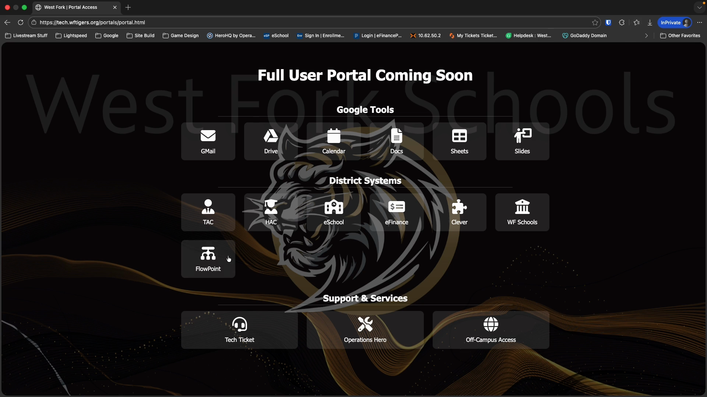The width and height of the screenshot is (707, 397).
Task: Open the eFinance district system
Action: pyautogui.click(x=396, y=212)
